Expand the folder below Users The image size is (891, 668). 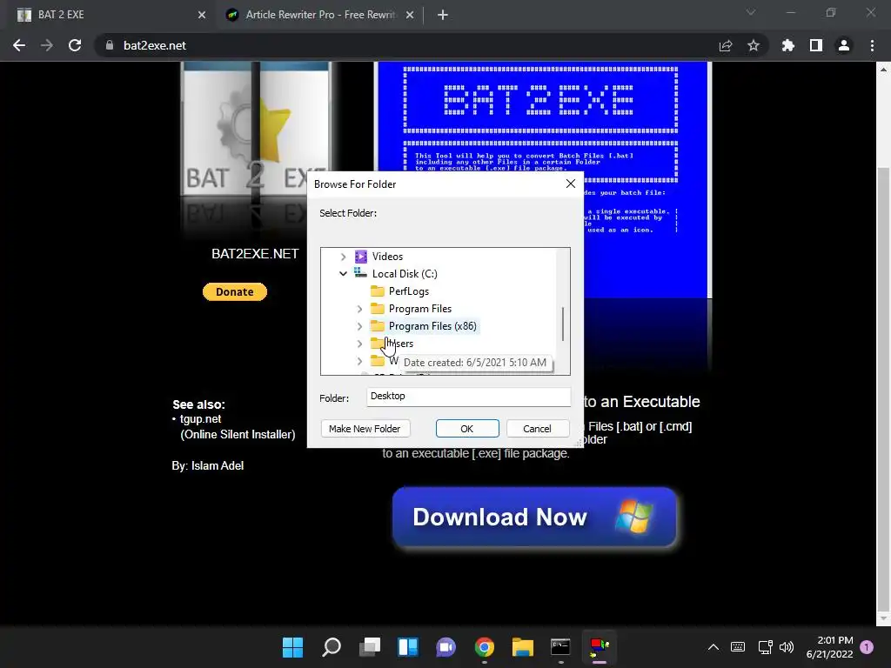(x=359, y=361)
